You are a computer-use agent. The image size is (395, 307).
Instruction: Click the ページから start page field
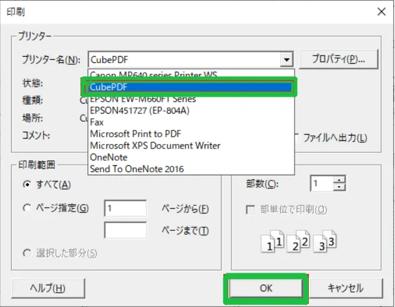click(x=125, y=208)
